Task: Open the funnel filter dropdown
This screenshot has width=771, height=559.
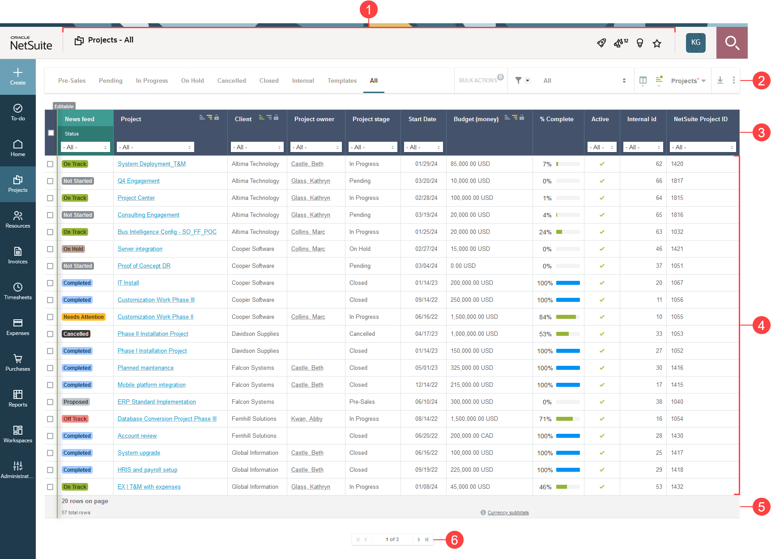Action: tap(522, 80)
